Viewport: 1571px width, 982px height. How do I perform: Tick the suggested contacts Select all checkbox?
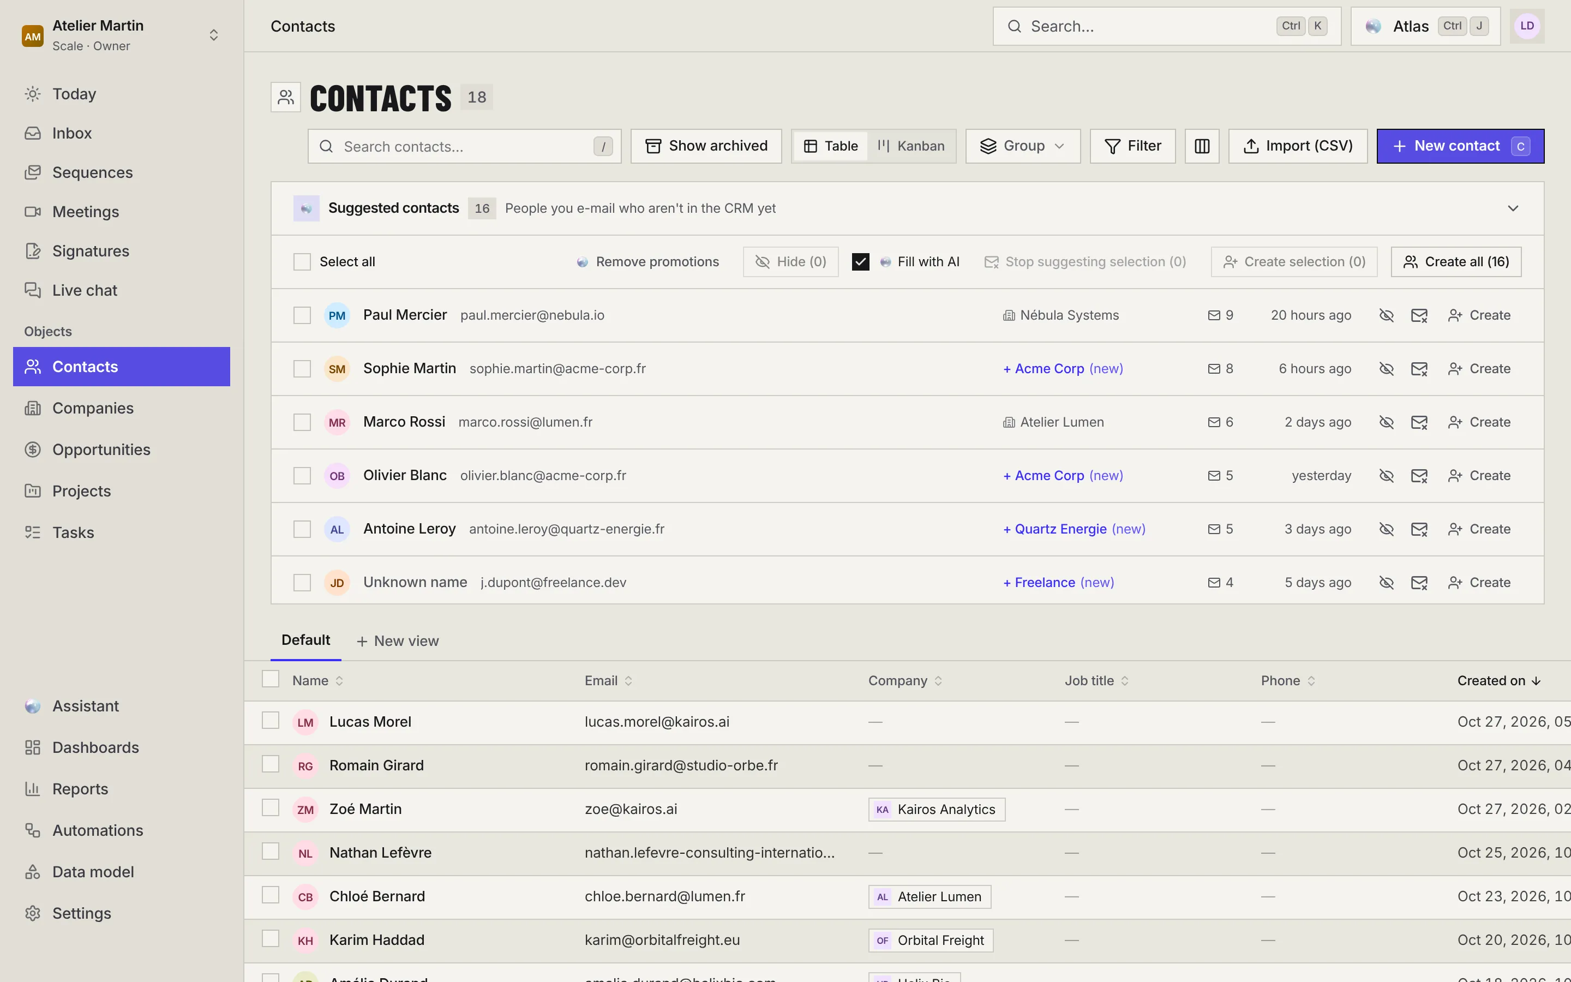[302, 262]
